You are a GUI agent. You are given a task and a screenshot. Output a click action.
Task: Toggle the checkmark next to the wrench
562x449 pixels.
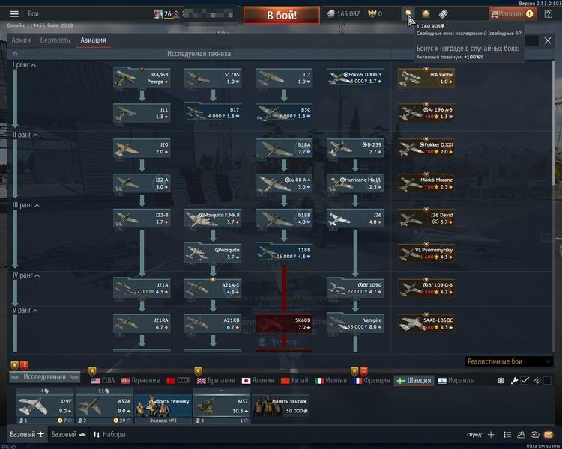coord(526,380)
